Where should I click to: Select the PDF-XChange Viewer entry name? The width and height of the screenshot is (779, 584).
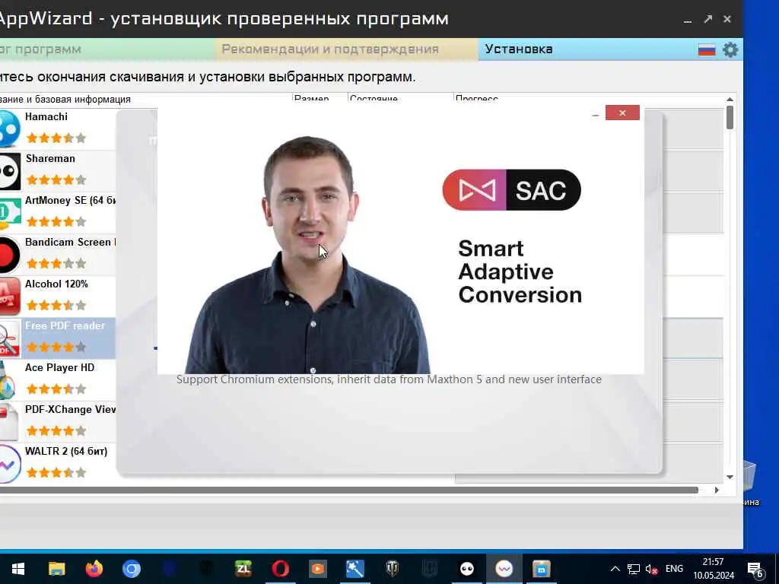coord(70,409)
